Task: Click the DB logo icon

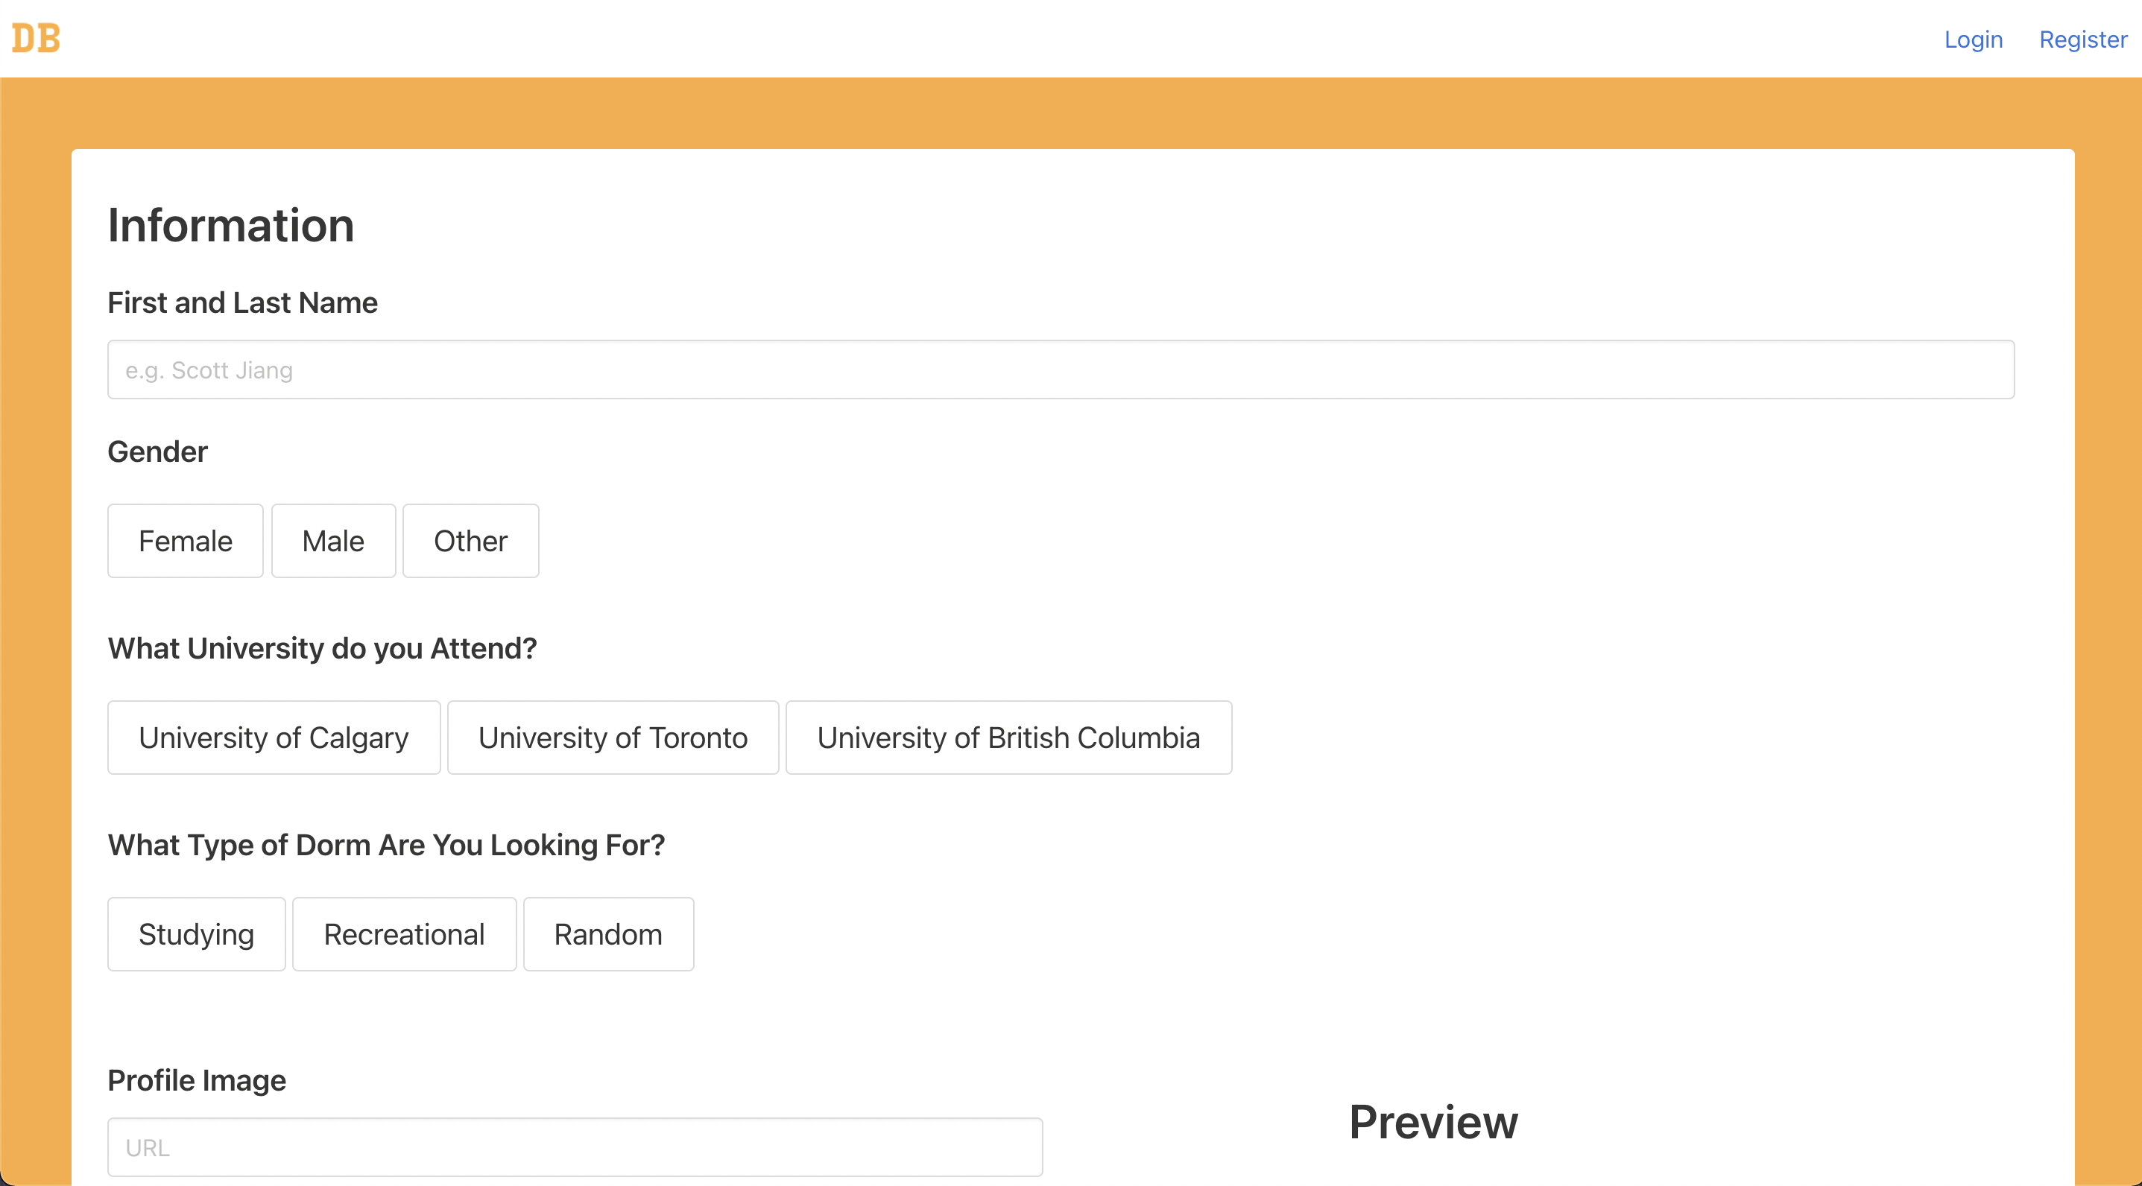Action: point(36,38)
